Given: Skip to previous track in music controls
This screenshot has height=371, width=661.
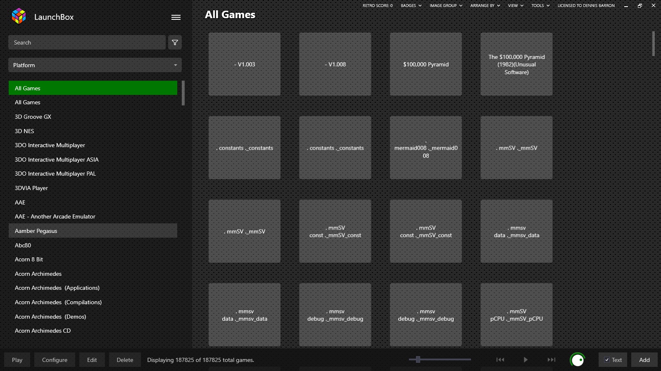Looking at the screenshot, I should click(500, 360).
